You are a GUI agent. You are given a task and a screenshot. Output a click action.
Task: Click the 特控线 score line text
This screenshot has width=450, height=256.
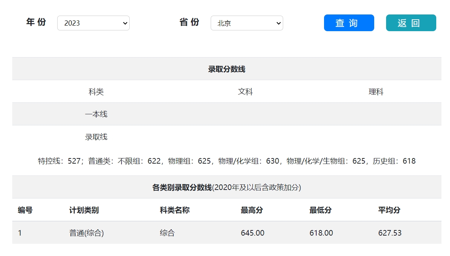click(x=227, y=161)
